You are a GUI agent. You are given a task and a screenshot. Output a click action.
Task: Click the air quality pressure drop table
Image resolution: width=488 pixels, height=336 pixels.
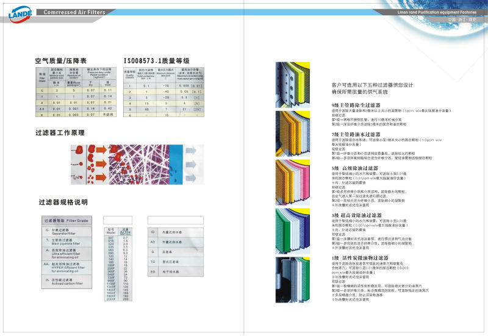pyautogui.click(x=77, y=92)
